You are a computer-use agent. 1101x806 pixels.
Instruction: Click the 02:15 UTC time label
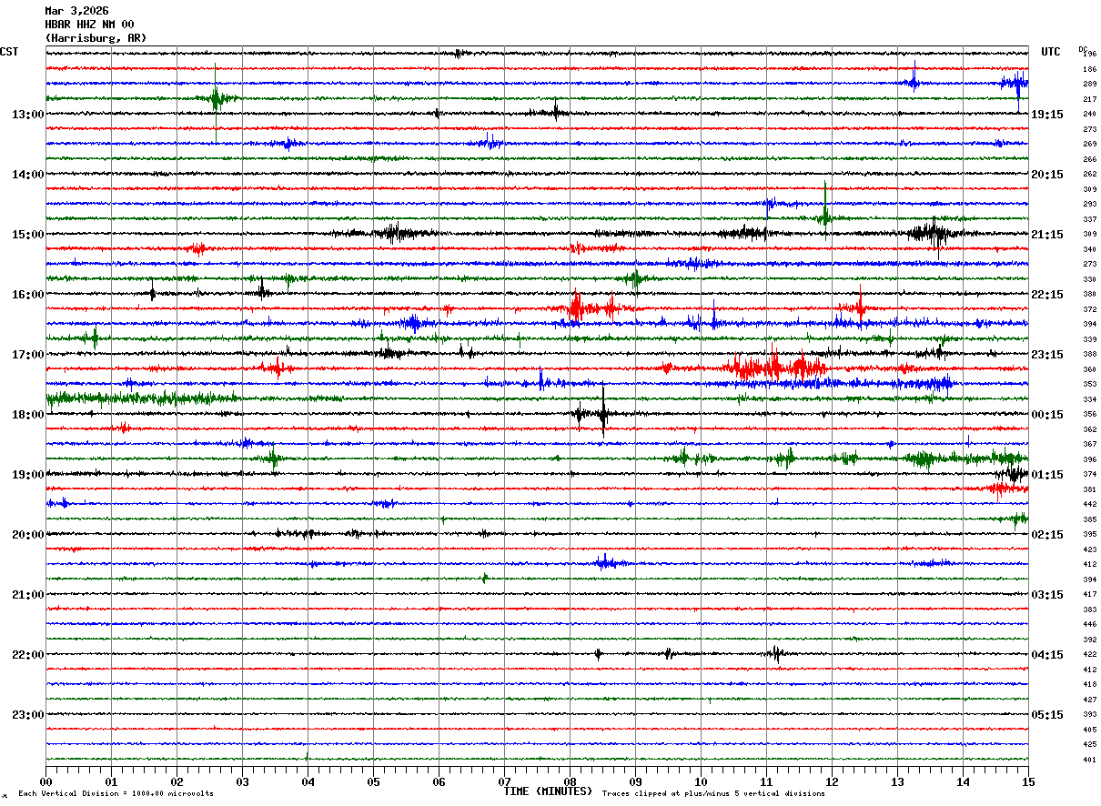coord(1047,535)
